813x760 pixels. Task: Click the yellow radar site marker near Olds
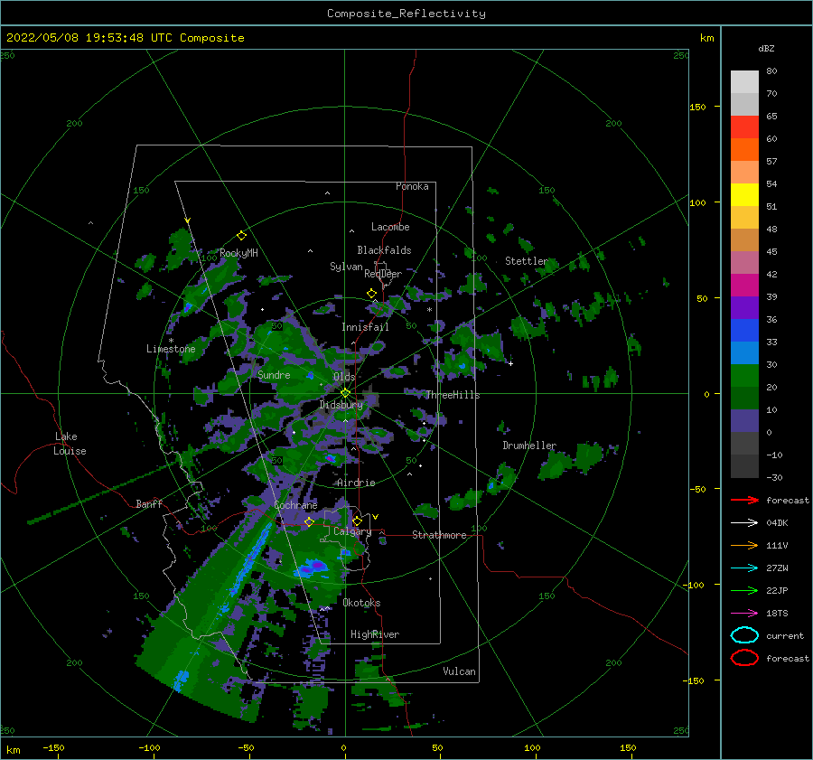(345, 393)
